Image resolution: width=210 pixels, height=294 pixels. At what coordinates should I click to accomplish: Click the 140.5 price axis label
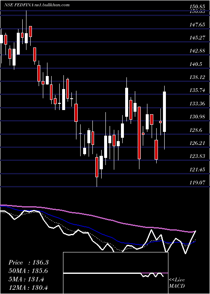coord(196,64)
